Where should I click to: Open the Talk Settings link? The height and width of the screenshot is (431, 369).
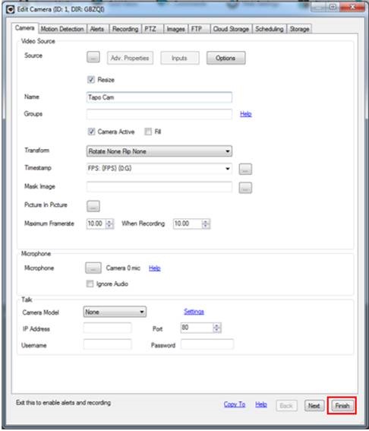pyautogui.click(x=194, y=312)
